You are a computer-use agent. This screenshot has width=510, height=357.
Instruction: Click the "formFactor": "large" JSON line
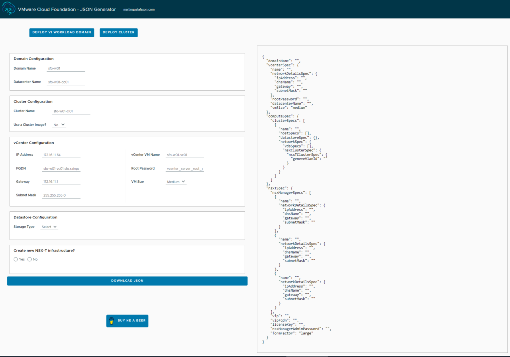coord(292,333)
